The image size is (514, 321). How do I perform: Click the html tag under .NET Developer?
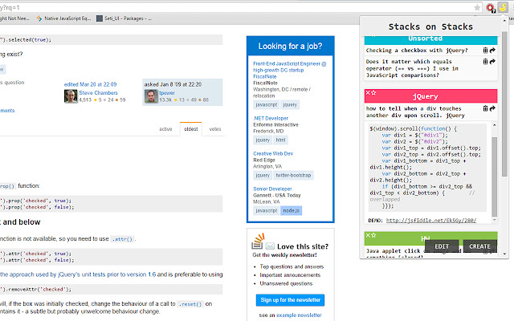[x=280, y=140]
